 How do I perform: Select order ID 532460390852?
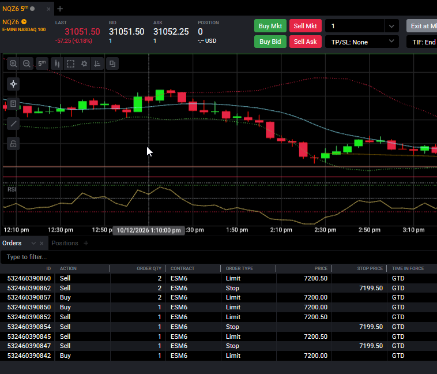29,317
